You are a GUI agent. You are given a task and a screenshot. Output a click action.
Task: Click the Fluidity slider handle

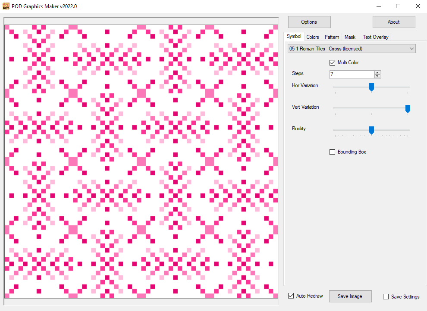(x=371, y=130)
